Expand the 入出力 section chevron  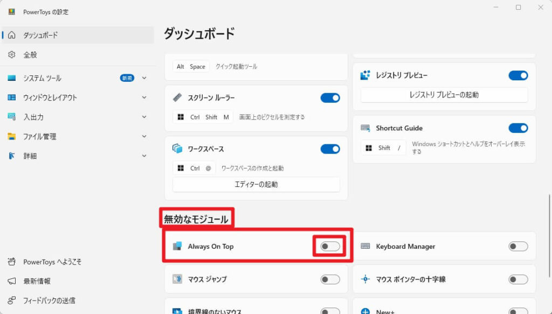click(144, 117)
